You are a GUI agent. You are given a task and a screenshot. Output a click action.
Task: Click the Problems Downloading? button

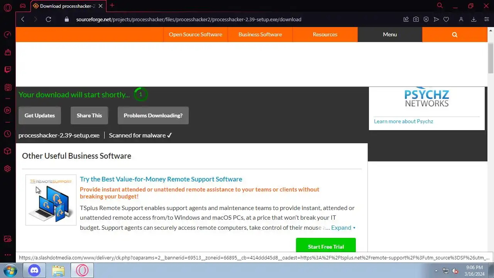153,115
